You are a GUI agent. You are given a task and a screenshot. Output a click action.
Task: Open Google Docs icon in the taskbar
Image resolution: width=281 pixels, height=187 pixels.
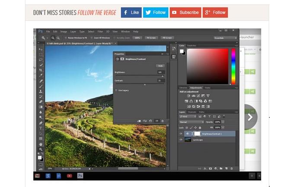[x=59, y=176]
